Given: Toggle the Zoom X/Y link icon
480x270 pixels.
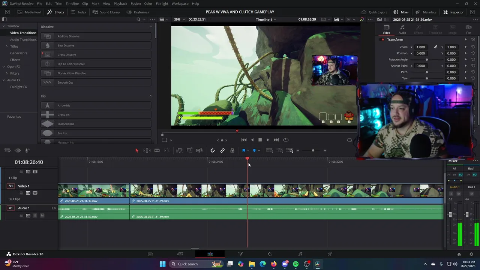Looking at the screenshot, I should (x=436, y=47).
